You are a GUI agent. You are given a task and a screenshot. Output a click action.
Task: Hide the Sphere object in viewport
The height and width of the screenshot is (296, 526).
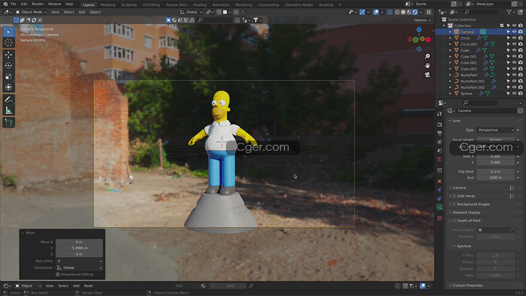[x=514, y=93]
